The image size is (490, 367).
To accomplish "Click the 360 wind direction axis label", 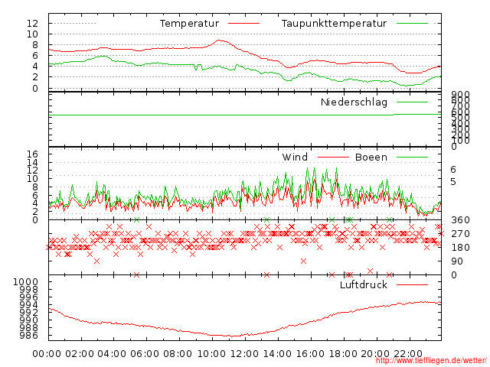I will tap(460, 220).
